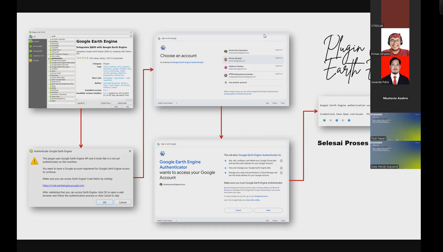Screen dimensions: 443x252
Task: Select 'Google Earth Engine Data Catalog' plugin row
Action: (62, 63)
